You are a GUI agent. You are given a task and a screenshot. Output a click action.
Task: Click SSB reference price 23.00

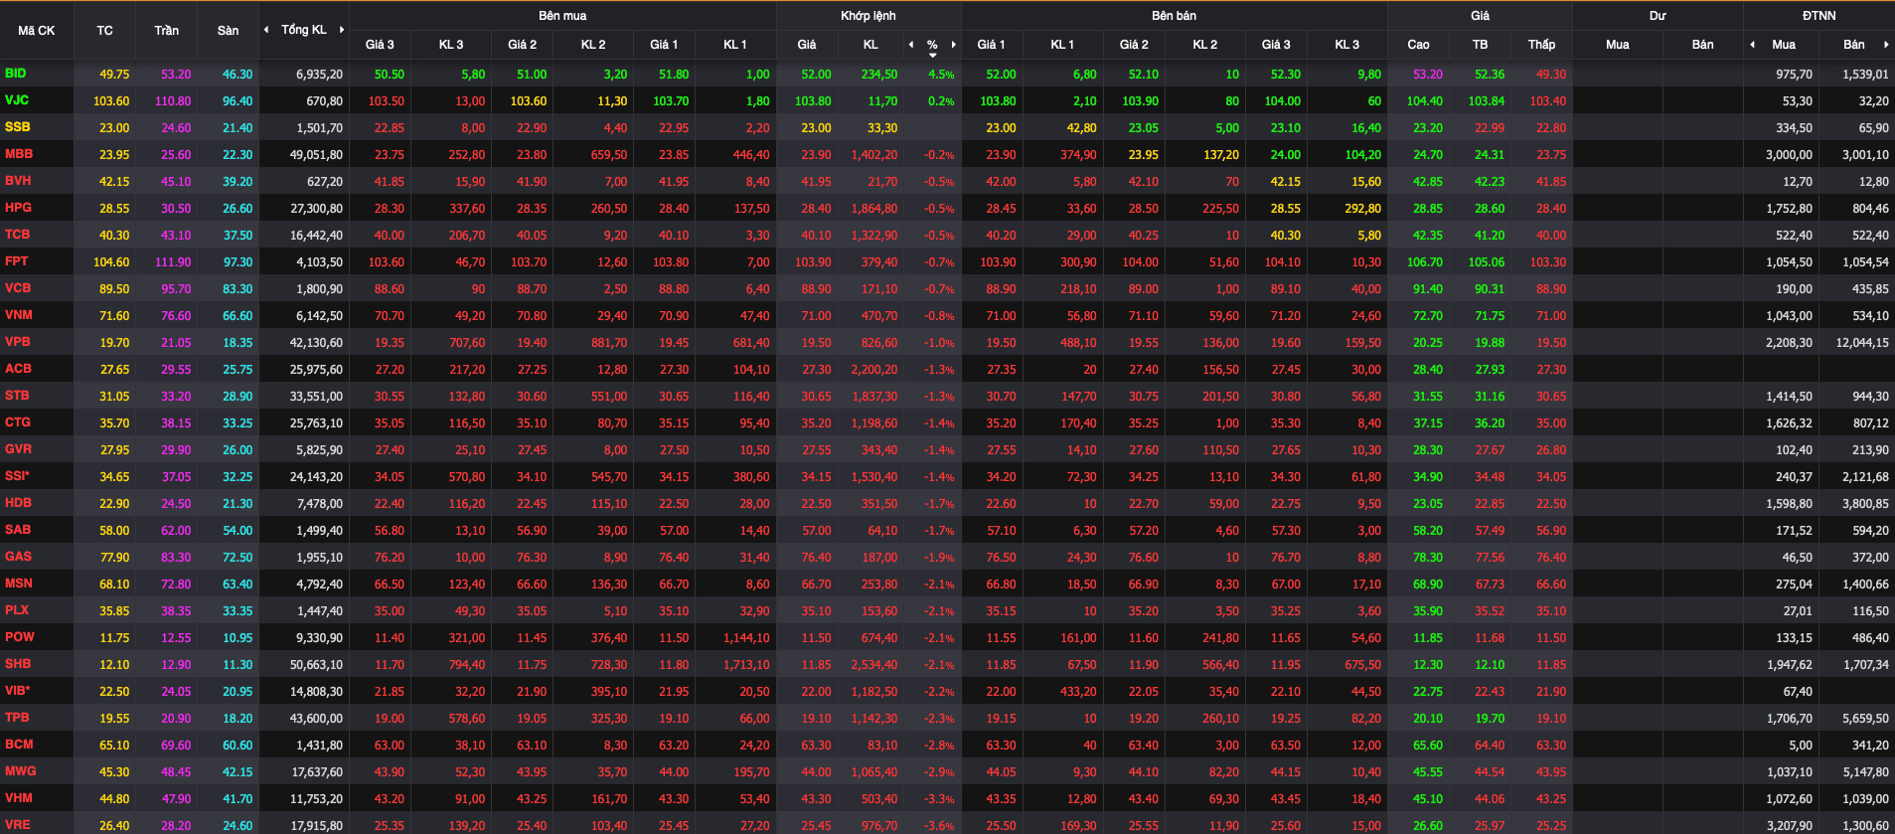pos(114,128)
